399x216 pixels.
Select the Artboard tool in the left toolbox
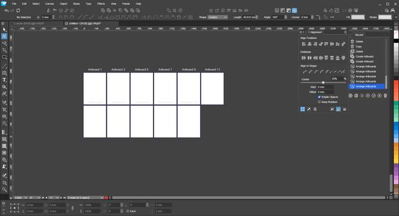4,57
